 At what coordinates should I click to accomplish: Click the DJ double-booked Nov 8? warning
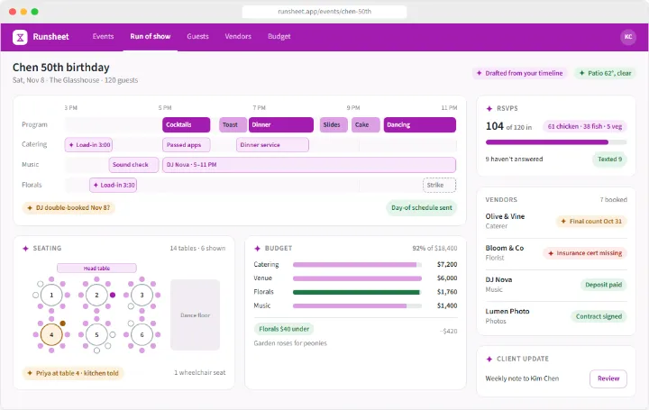(69, 207)
